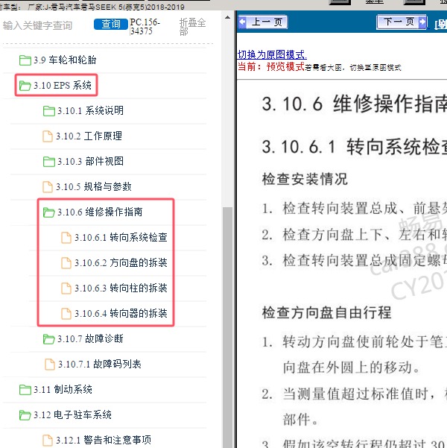Open 3.9 车轮和轮胎 tree item

(65, 60)
